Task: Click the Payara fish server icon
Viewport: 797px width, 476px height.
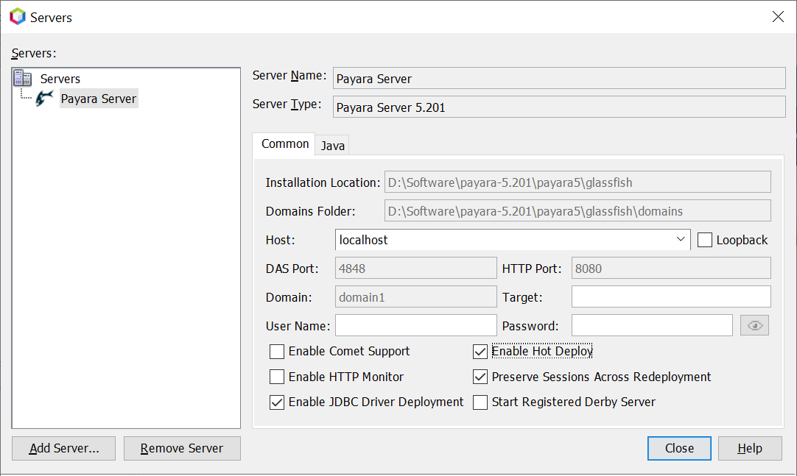Action: pyautogui.click(x=45, y=99)
